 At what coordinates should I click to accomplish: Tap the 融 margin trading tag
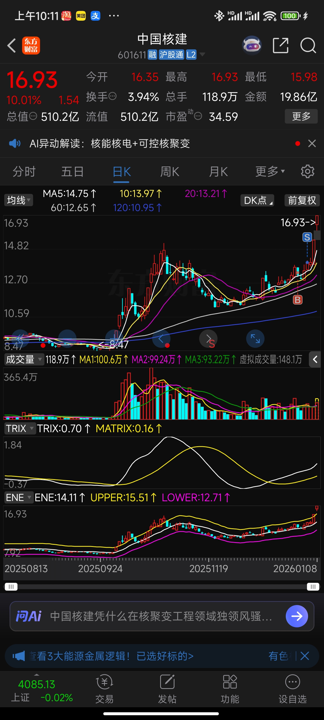(152, 54)
